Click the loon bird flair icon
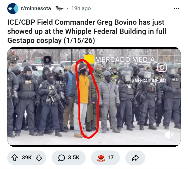The height and width of the screenshot is (169, 188). (x=59, y=8)
